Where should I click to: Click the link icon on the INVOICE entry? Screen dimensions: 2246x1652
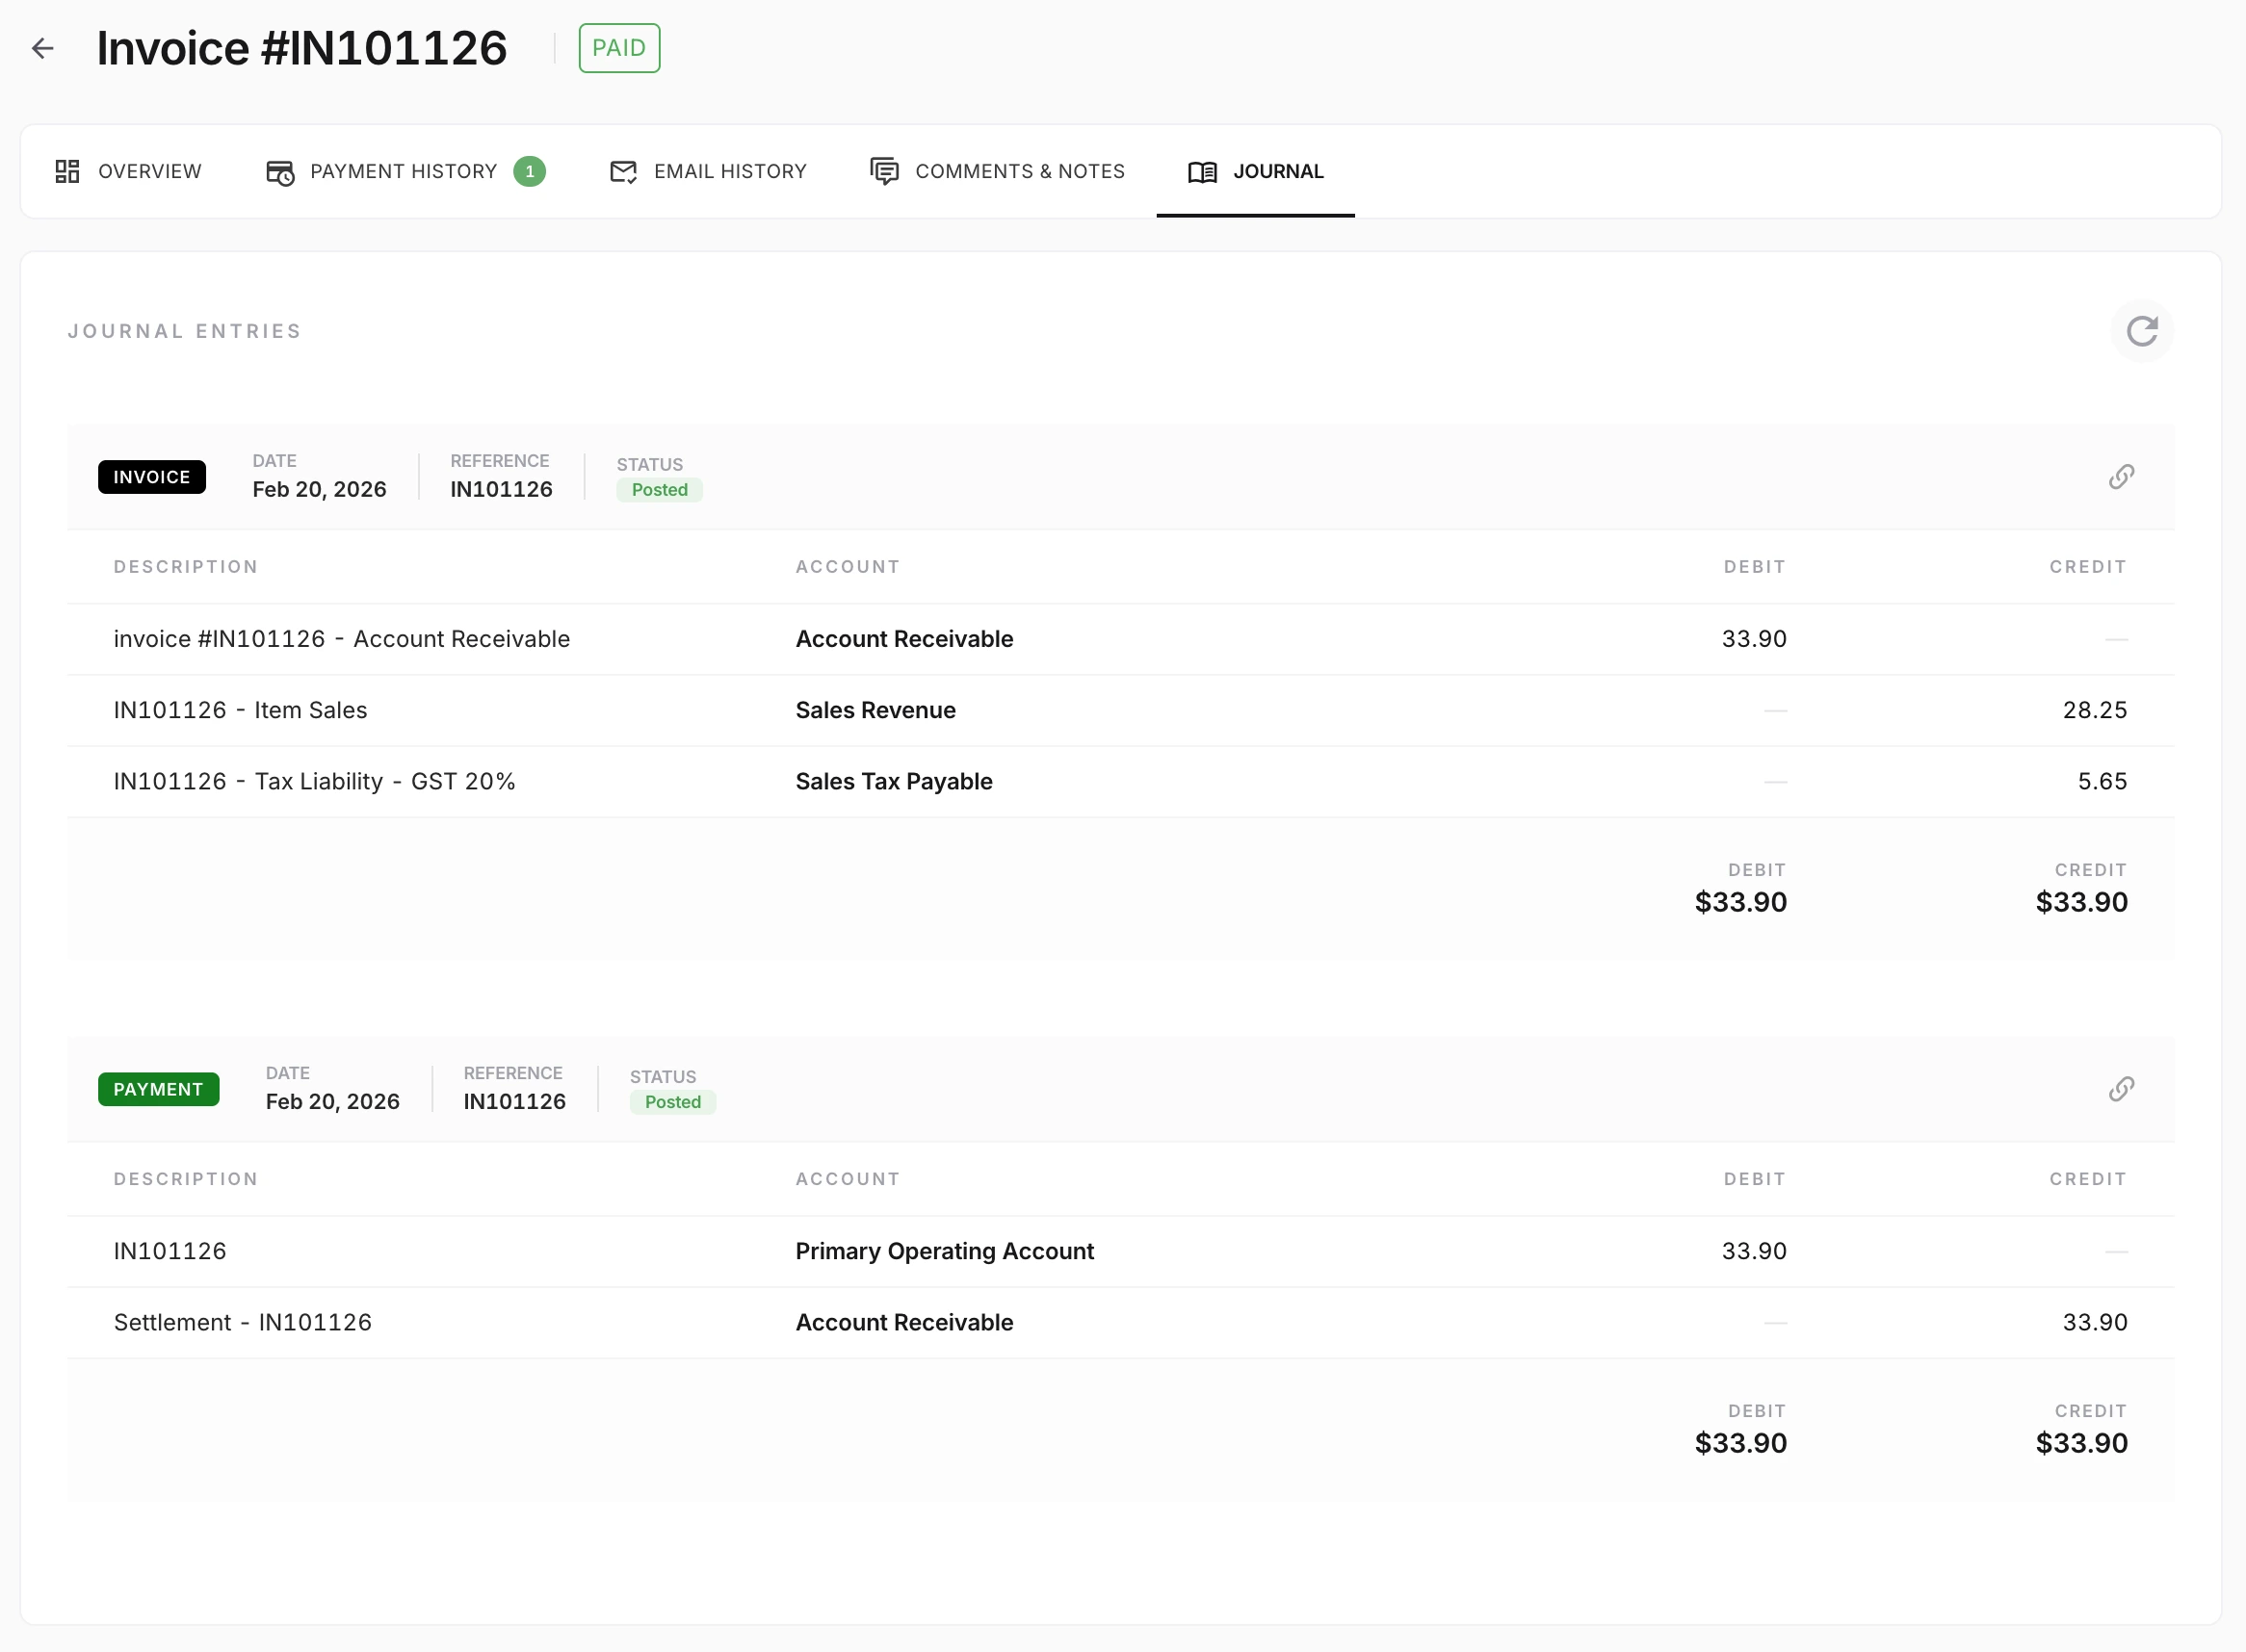2122,477
